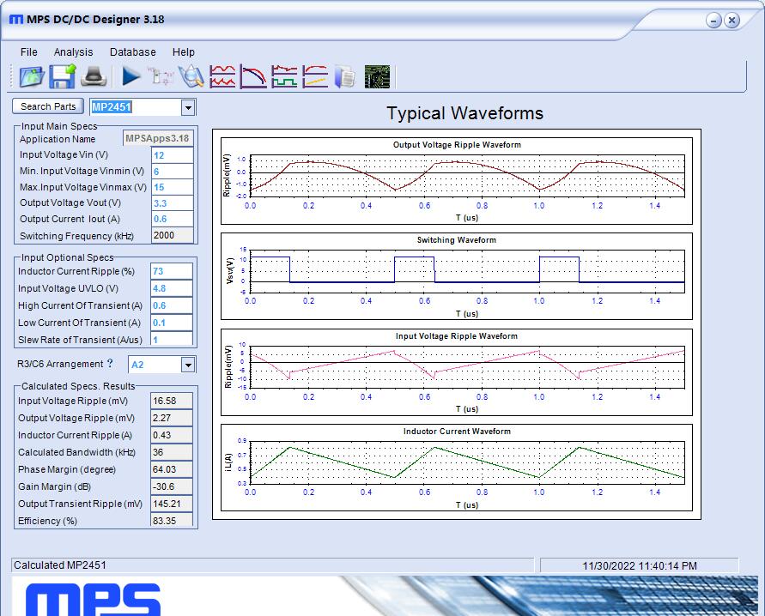
Task: Click the PCB layout toolbar icon
Action: click(379, 75)
